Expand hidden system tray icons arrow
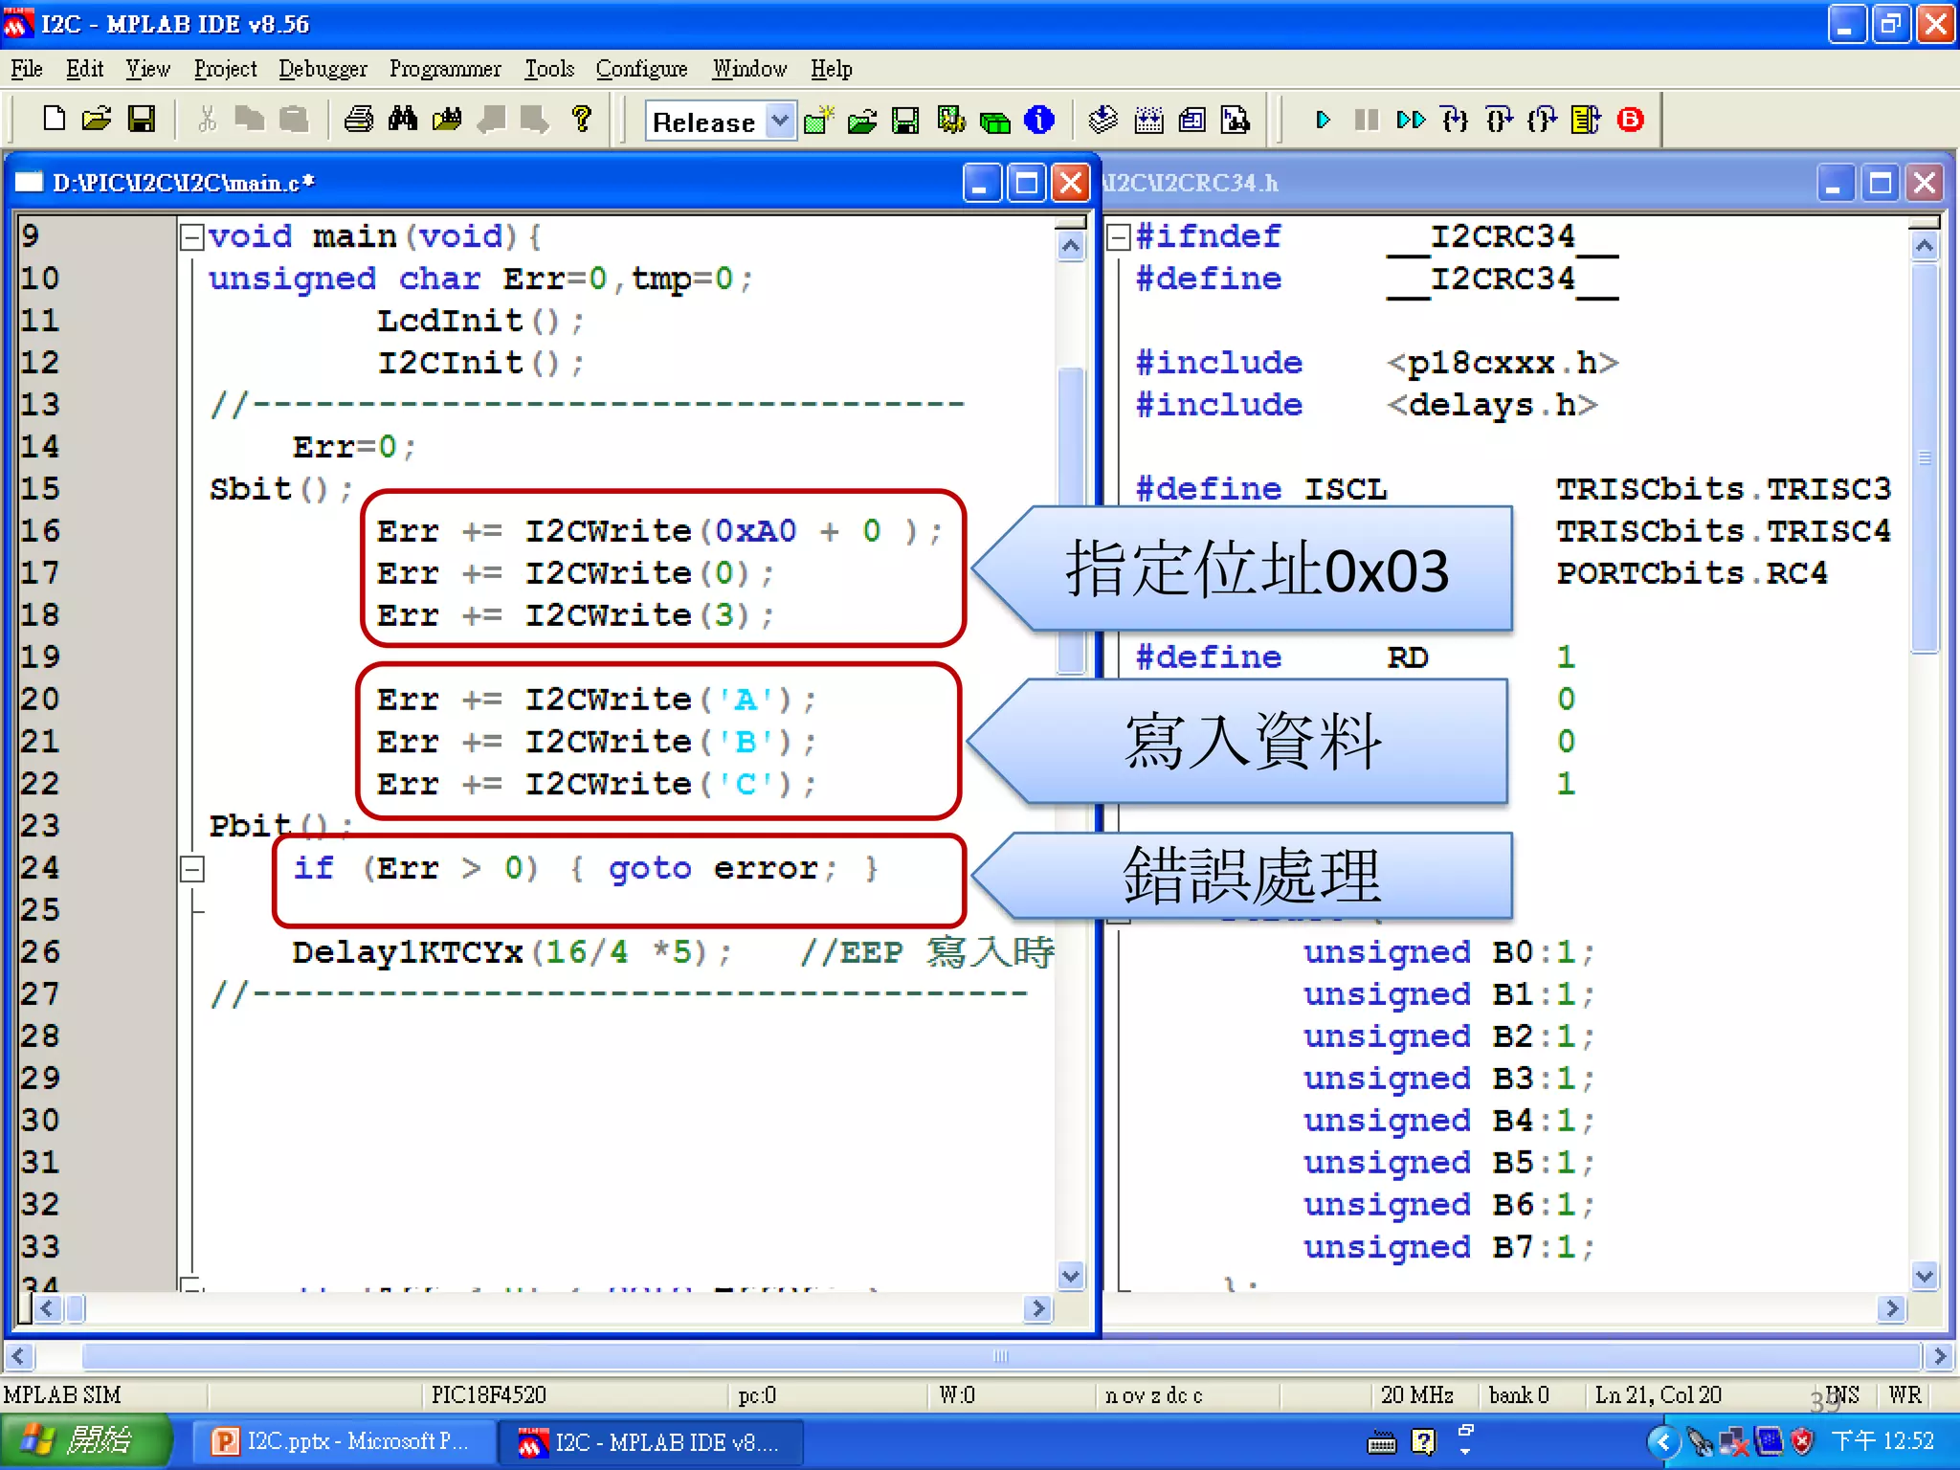The image size is (1960, 1470). (x=1662, y=1441)
